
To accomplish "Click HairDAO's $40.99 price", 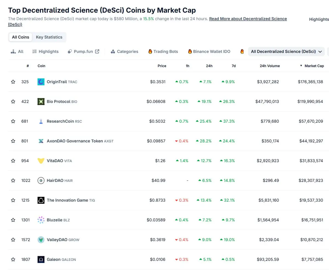I will 158,180.
